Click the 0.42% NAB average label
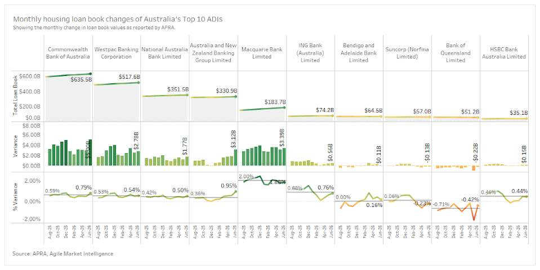 (x=149, y=192)
